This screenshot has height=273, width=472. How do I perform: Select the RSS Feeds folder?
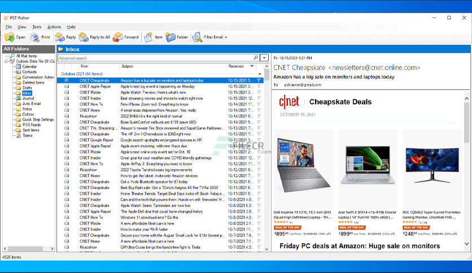(31, 125)
